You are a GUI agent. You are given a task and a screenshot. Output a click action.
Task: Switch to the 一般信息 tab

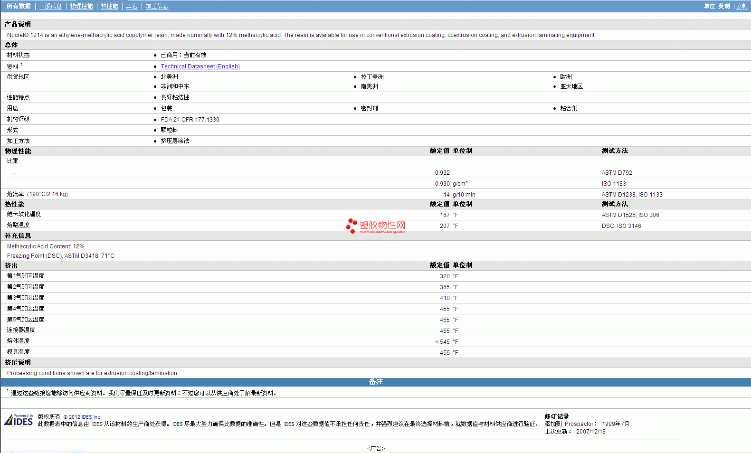[50, 6]
